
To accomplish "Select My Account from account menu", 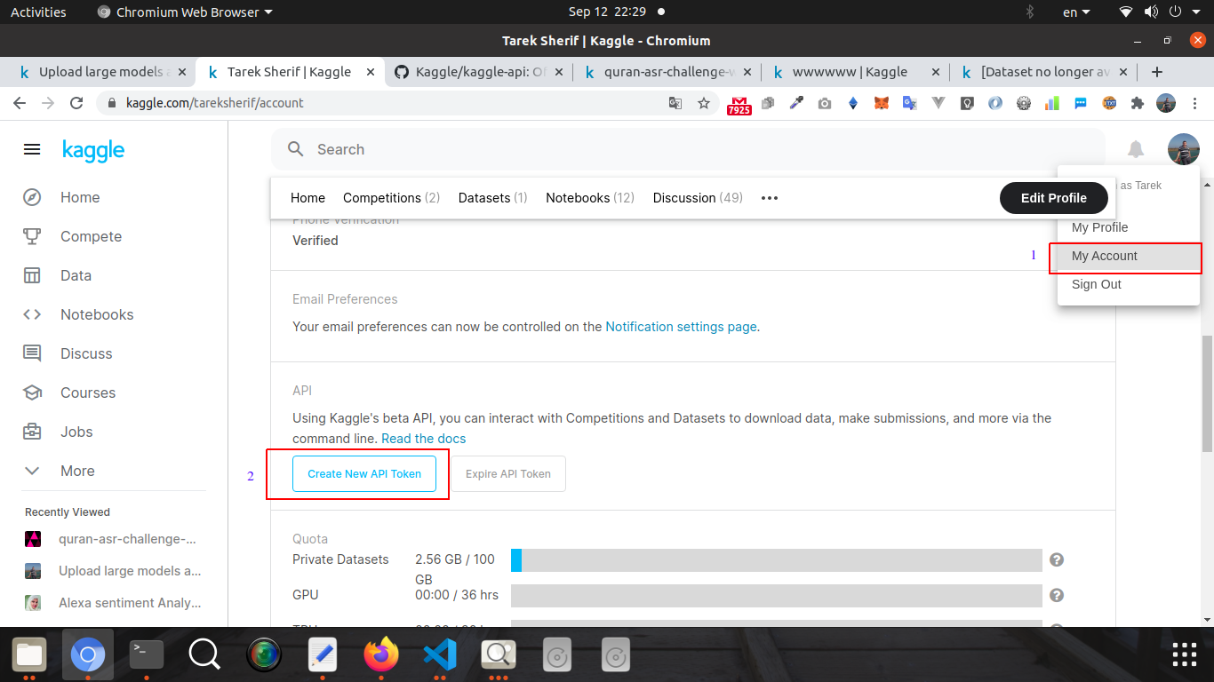I will [x=1129, y=256].
